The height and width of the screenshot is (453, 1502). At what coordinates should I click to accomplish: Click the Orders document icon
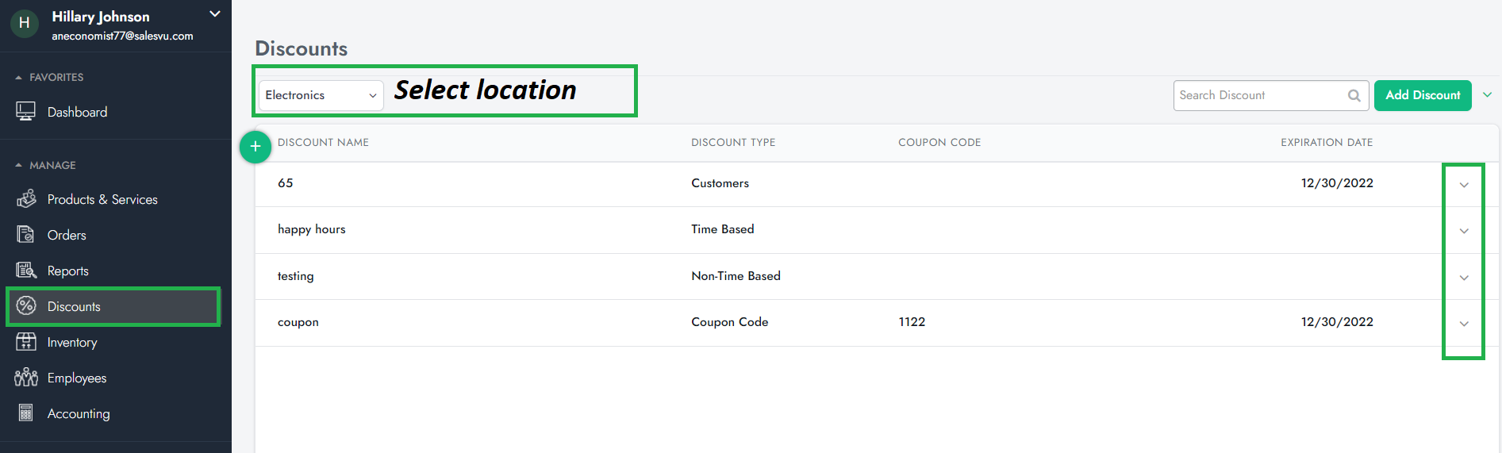(25, 234)
